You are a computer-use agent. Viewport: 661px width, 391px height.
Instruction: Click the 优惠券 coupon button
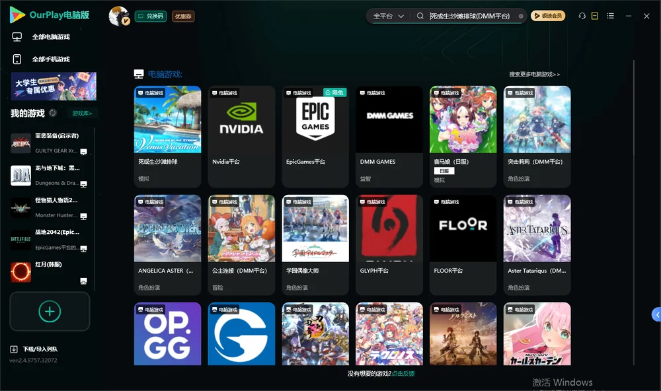click(x=183, y=16)
